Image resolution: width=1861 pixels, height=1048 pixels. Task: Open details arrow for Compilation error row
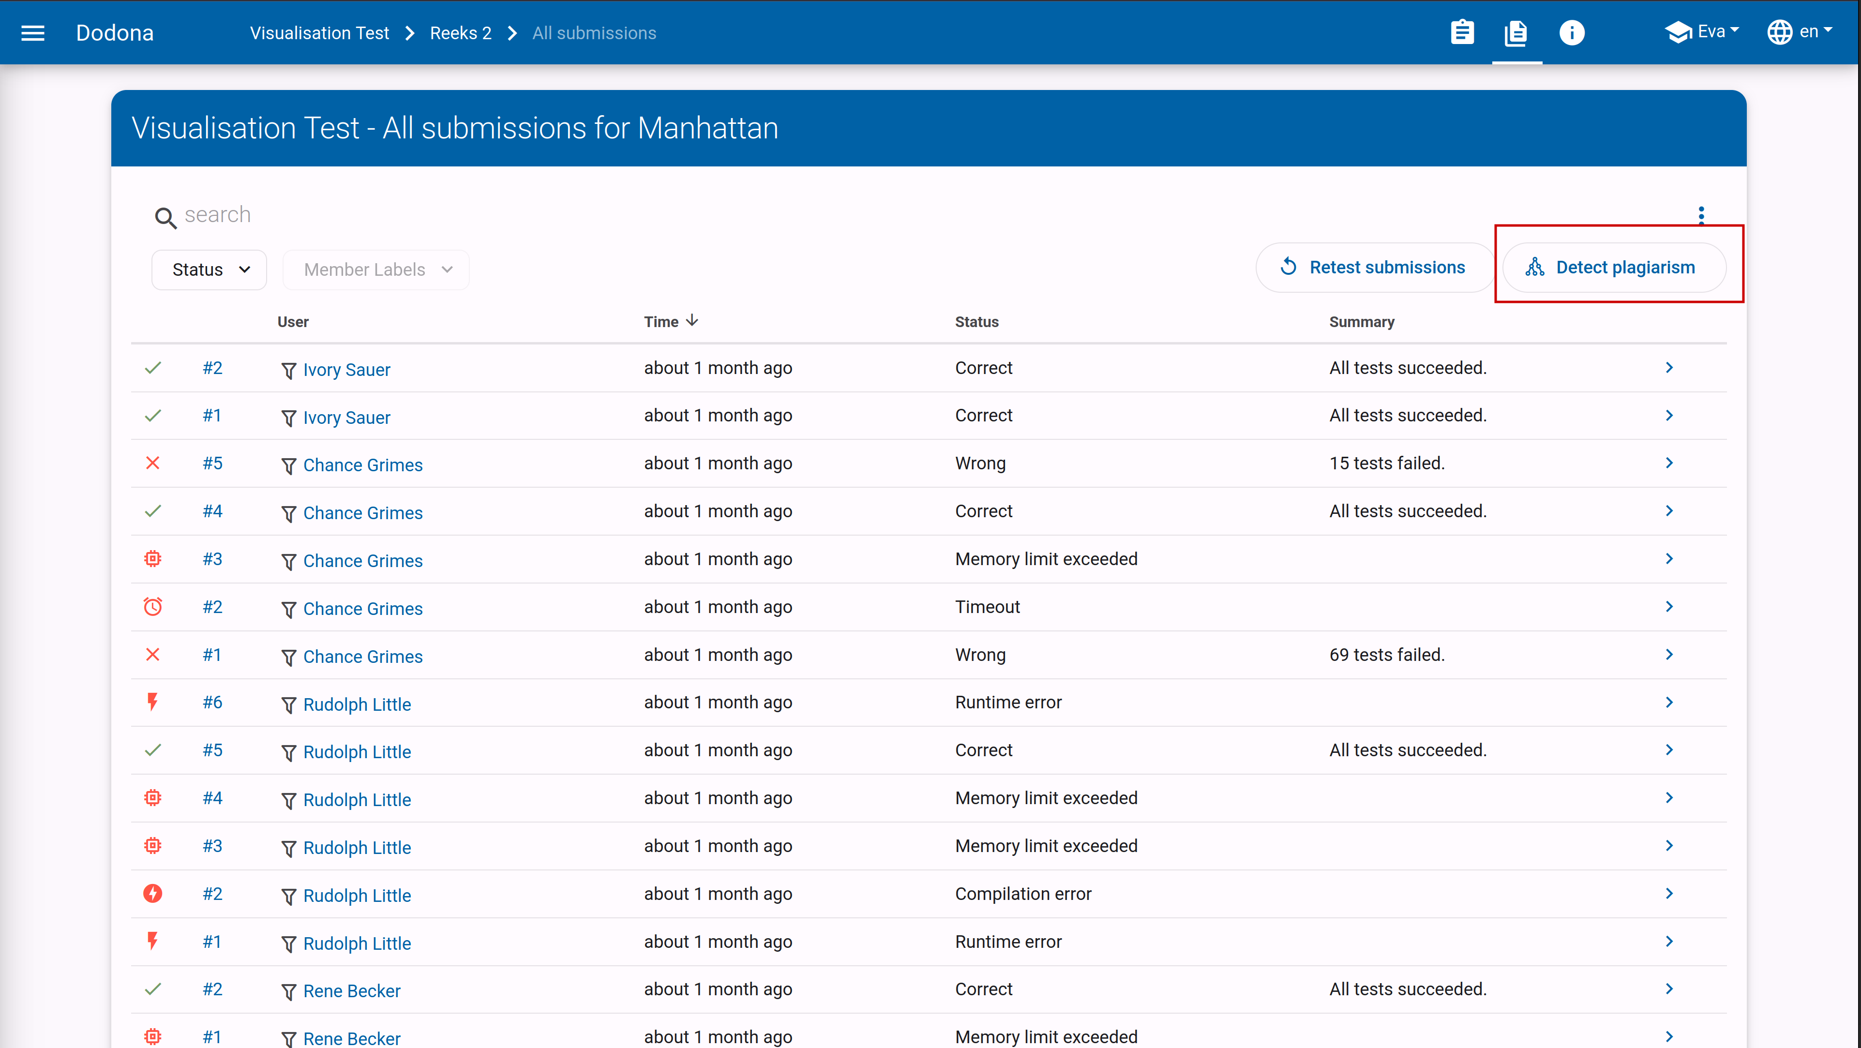coord(1669,894)
